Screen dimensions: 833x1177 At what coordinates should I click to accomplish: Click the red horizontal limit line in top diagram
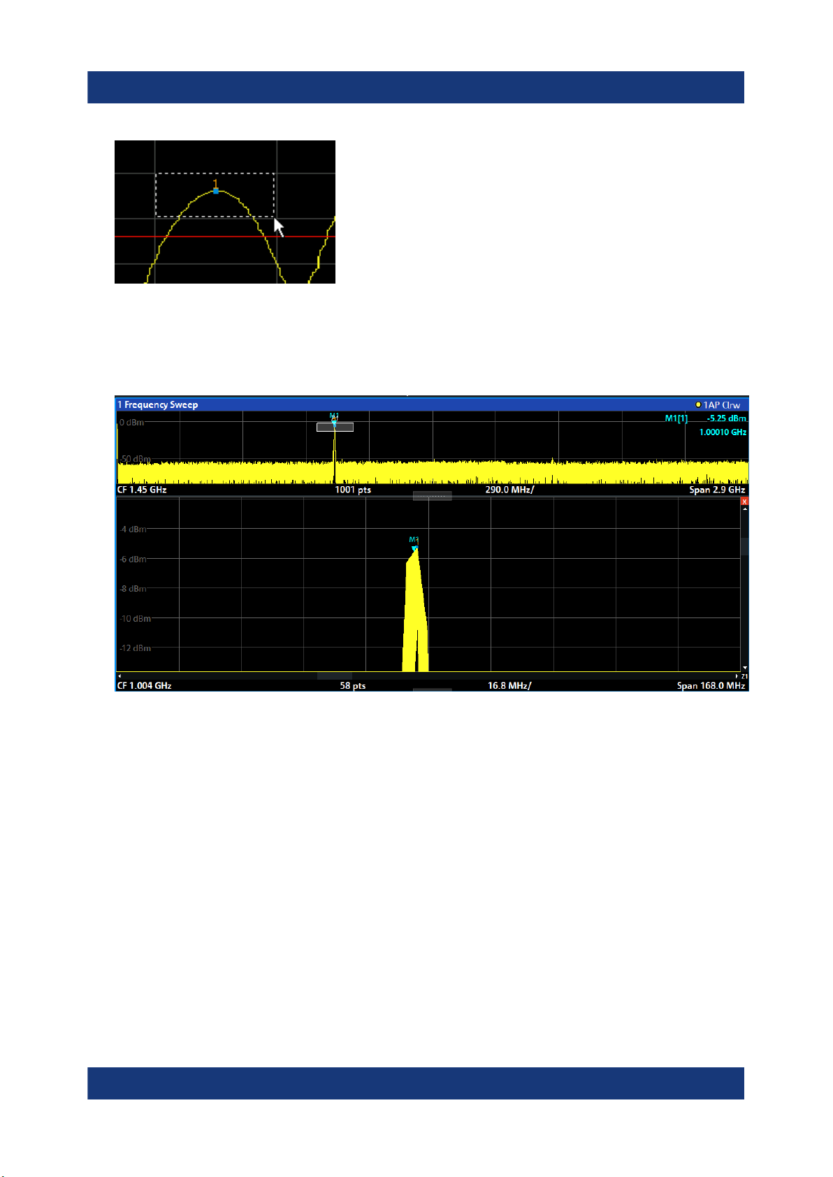tap(225, 237)
